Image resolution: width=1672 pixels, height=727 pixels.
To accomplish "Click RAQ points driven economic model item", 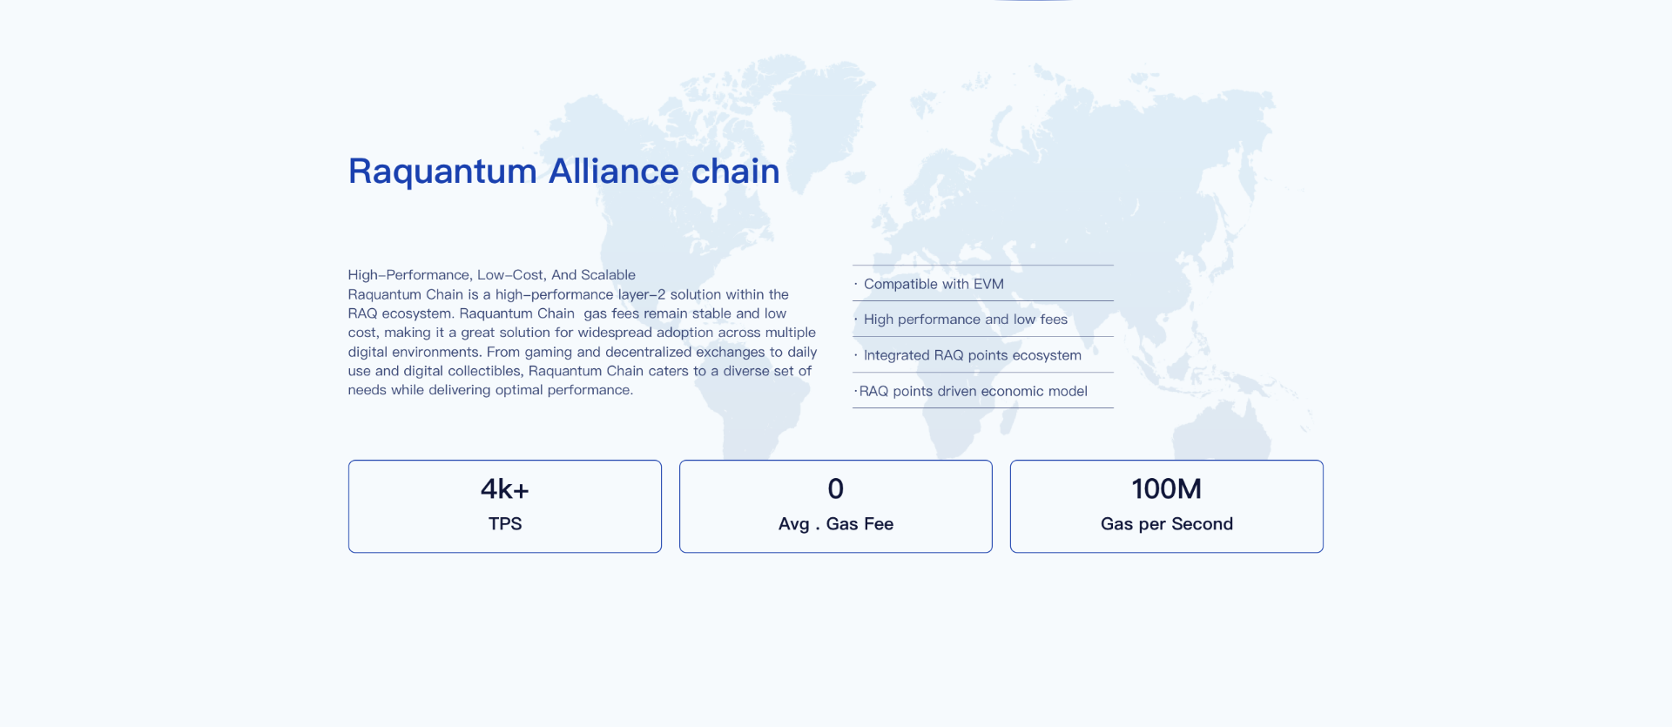I will tap(983, 391).
